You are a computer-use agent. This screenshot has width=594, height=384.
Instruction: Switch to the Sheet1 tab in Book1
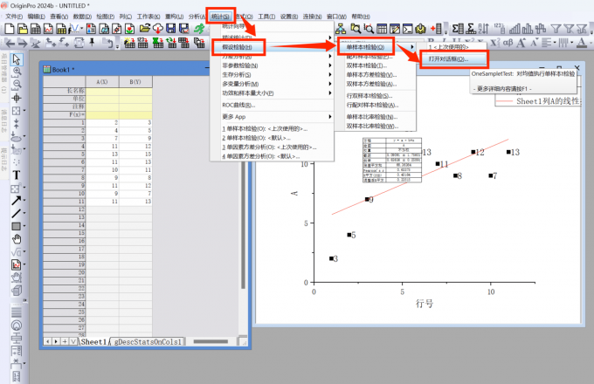(x=93, y=341)
